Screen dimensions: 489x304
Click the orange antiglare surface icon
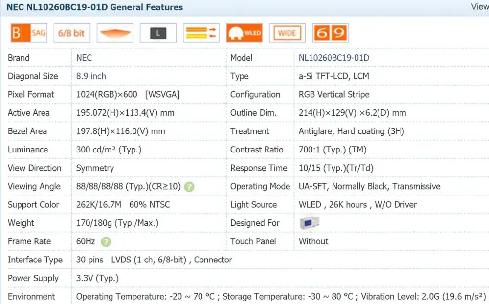pyautogui.click(x=115, y=33)
